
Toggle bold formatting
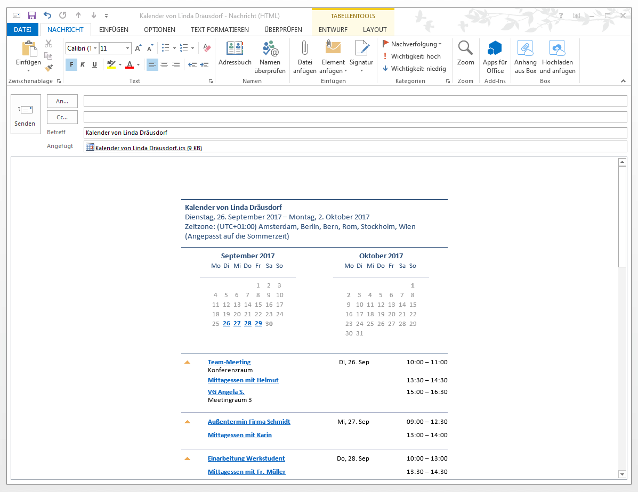pyautogui.click(x=71, y=64)
